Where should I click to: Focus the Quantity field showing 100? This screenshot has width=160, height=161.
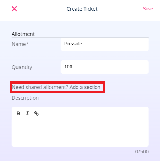(x=105, y=67)
